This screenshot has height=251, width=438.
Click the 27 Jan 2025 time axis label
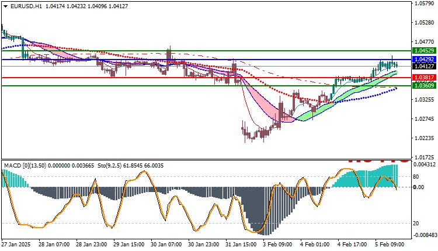pos(16,245)
